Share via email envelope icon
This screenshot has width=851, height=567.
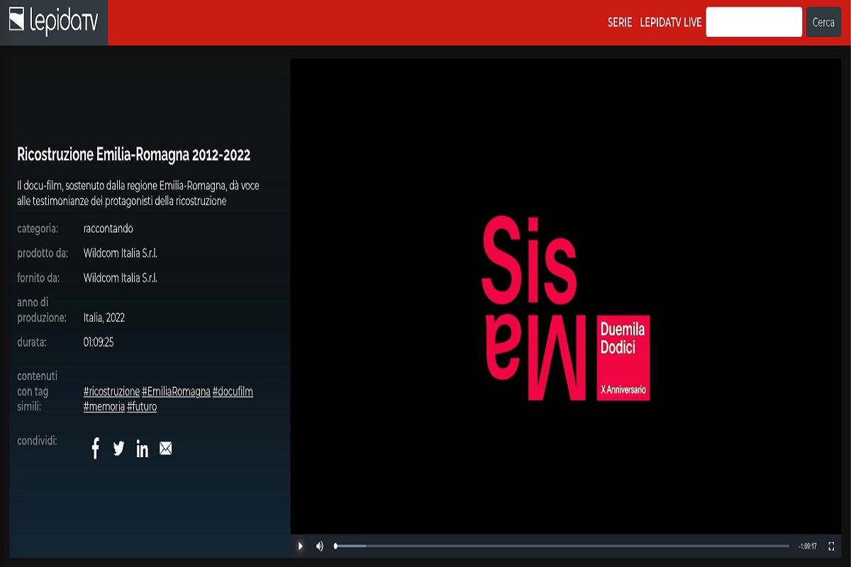point(166,448)
